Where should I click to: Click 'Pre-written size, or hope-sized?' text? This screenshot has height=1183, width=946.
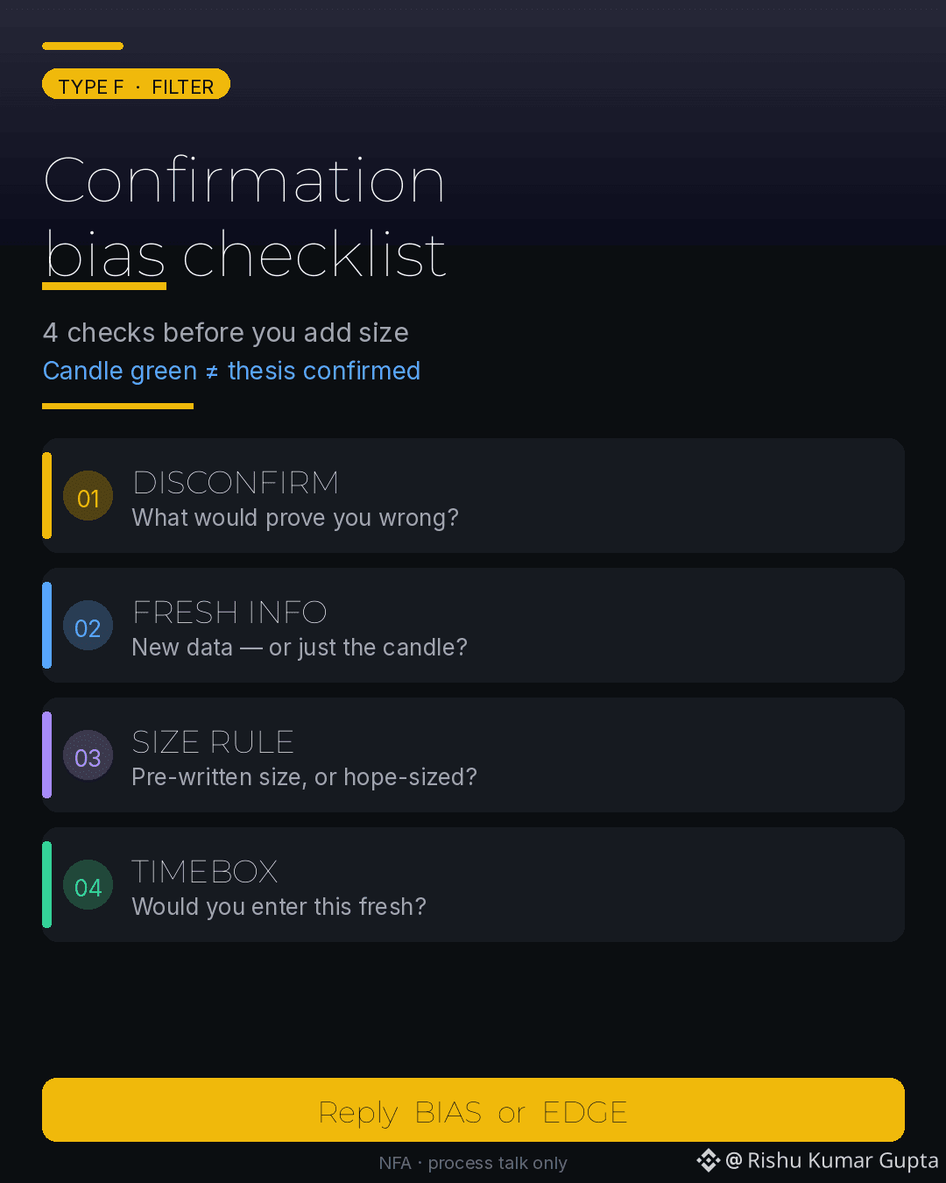pyautogui.click(x=305, y=777)
